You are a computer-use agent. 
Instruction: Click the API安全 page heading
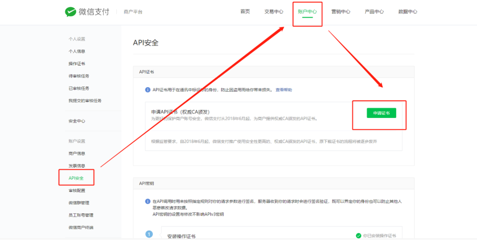pos(146,42)
